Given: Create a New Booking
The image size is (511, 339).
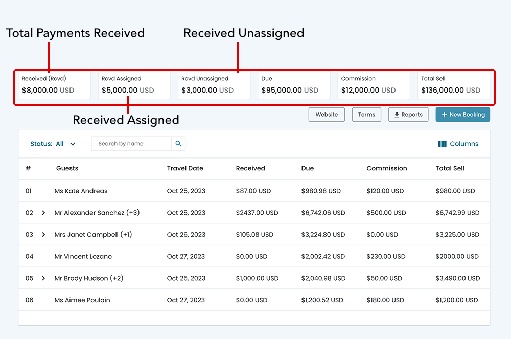Looking at the screenshot, I should [x=462, y=115].
